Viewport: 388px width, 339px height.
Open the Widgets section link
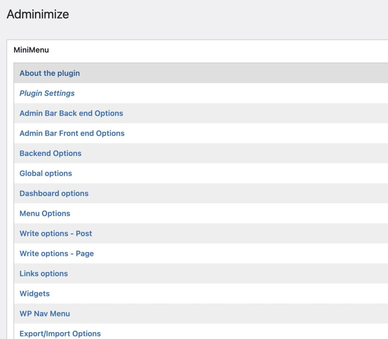[34, 294]
